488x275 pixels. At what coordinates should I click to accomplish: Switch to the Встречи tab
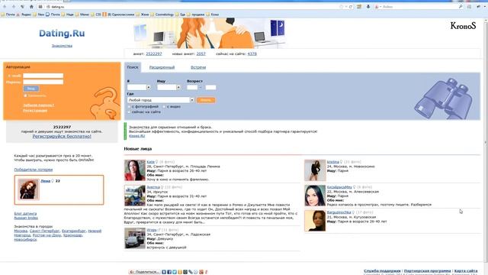198,67
